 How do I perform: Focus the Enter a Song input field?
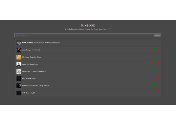(84, 35)
